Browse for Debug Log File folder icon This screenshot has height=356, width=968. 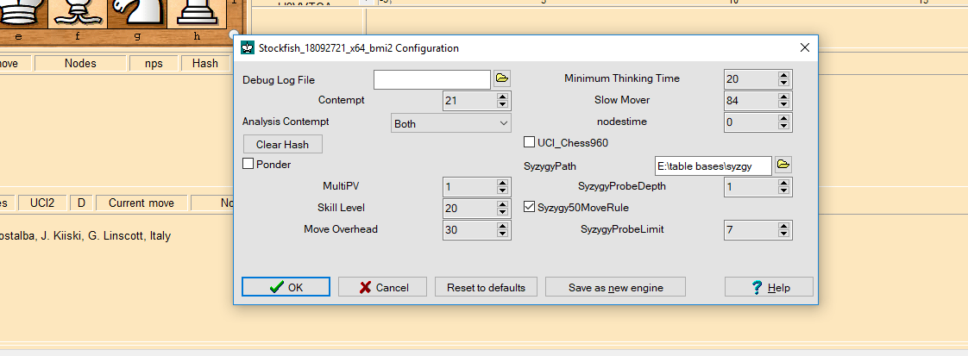tap(502, 78)
